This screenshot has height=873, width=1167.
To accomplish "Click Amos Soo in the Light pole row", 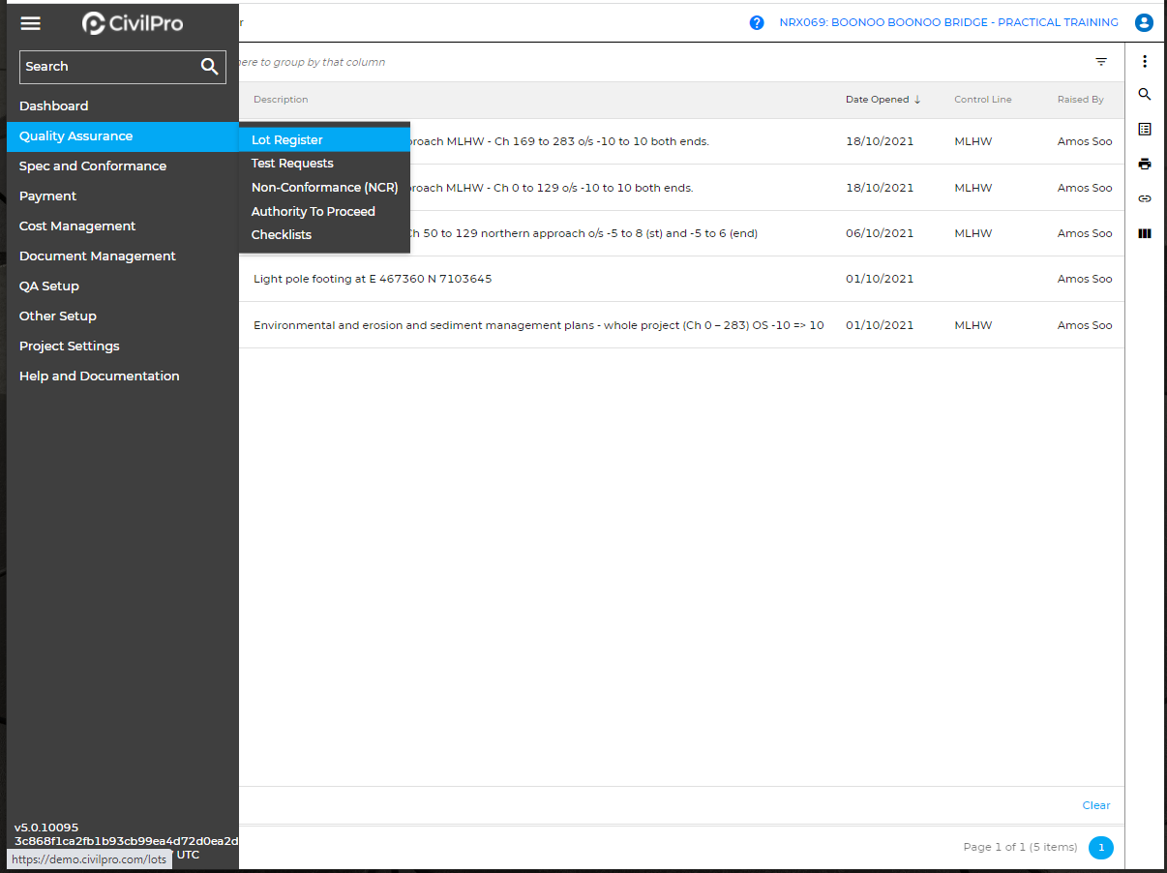I will 1085,279.
